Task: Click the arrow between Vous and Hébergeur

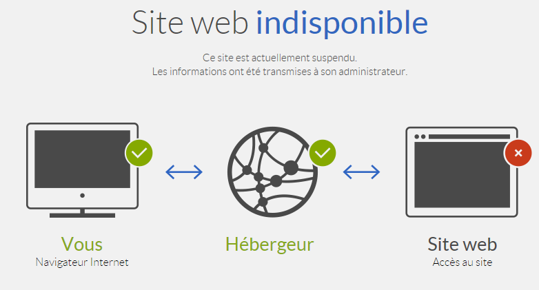Action: point(184,172)
